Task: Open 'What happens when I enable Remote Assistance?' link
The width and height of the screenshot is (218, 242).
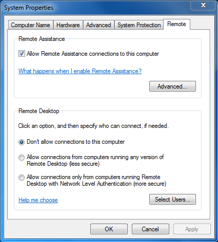Action: [x=80, y=71]
